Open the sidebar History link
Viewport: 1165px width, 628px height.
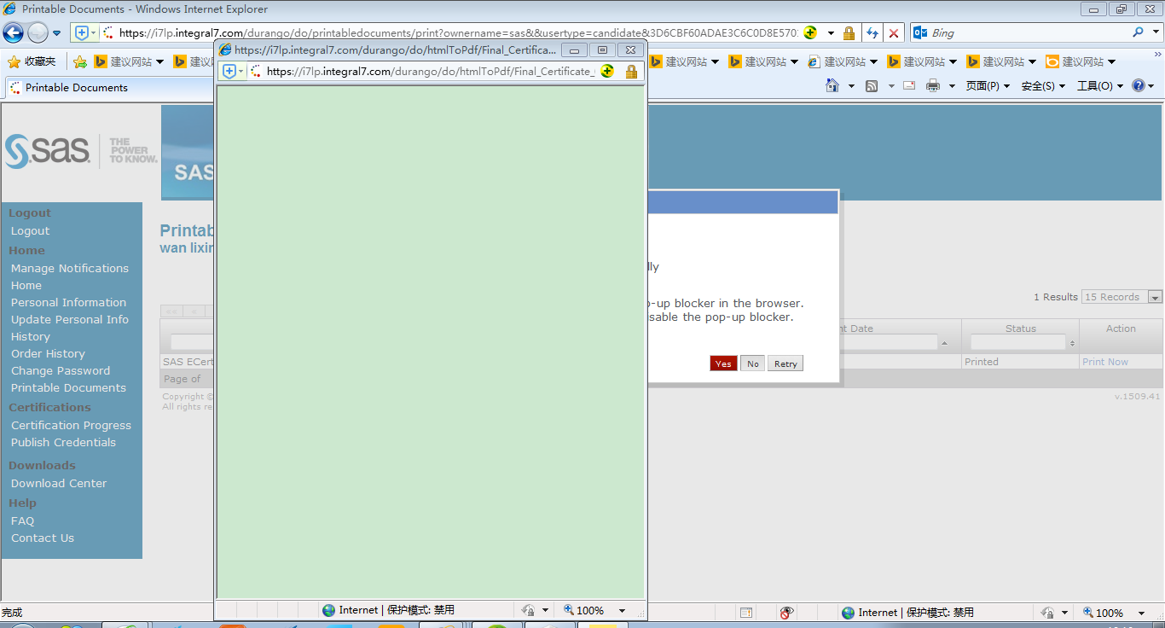[x=31, y=336]
